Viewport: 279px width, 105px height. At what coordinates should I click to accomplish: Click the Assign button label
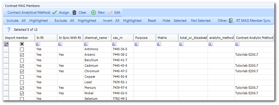click(64, 12)
